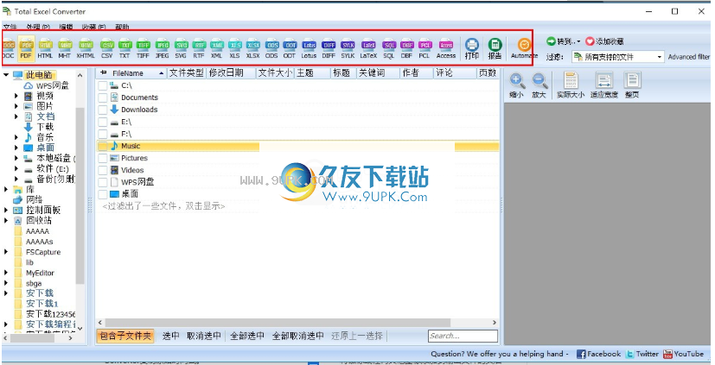Open the Automate scheduler icon
Viewport: 715px width, 365px height.
coord(524,48)
